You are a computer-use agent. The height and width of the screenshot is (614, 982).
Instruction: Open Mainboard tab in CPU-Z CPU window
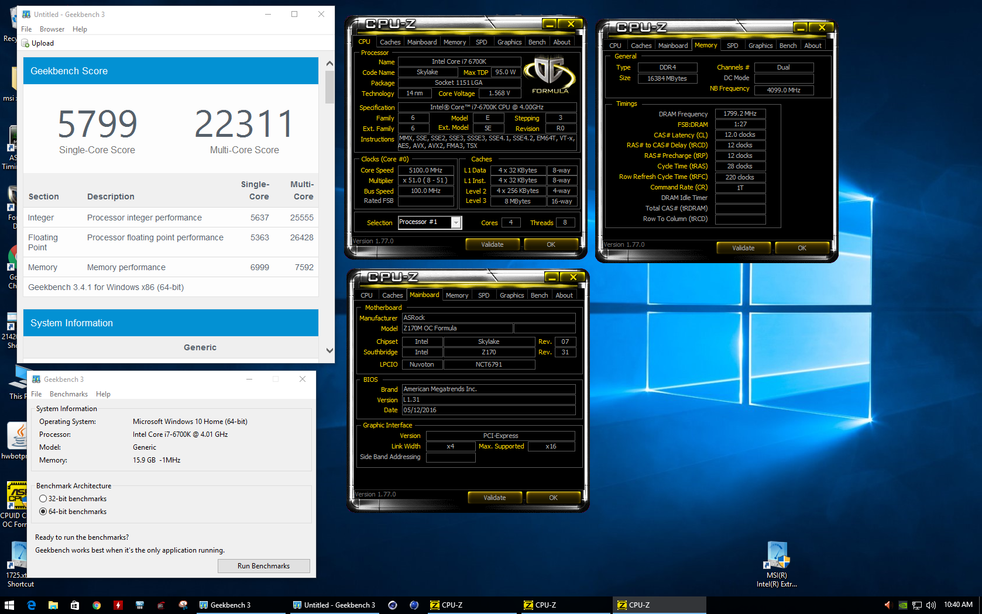click(x=422, y=42)
